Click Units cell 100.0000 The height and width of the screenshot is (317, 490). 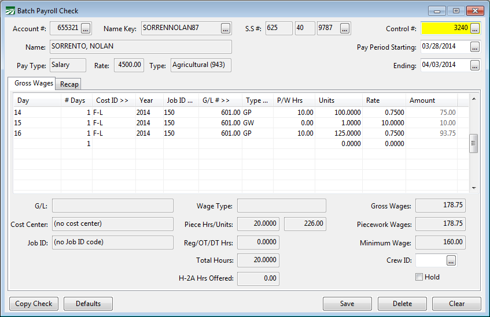339,113
